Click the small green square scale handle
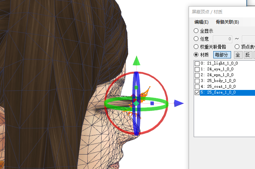The image size is (255, 169). click(136, 87)
